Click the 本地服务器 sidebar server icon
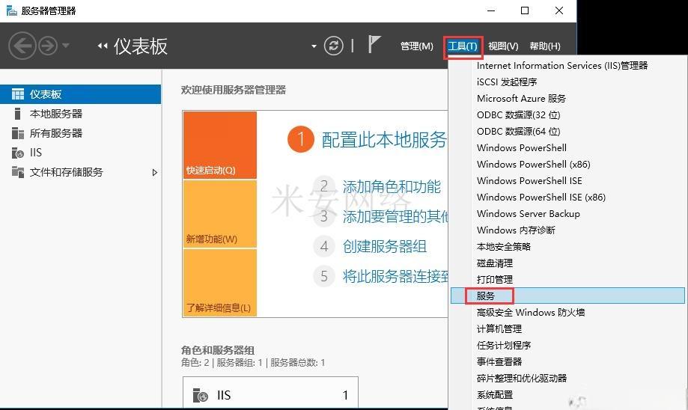This screenshot has width=688, height=410. [x=17, y=114]
